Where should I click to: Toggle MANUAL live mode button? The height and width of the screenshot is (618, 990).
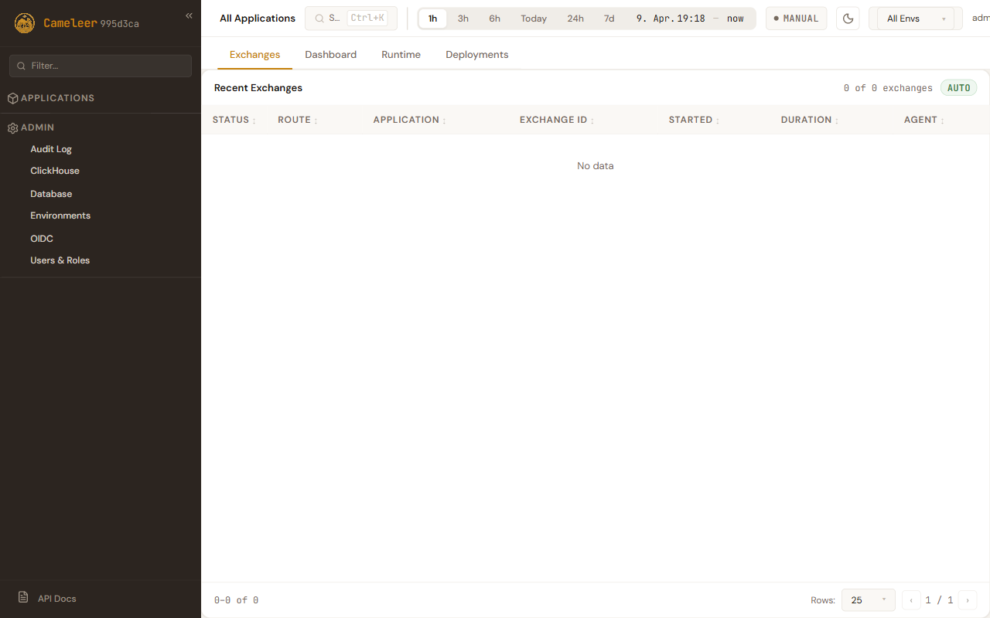[x=796, y=19]
